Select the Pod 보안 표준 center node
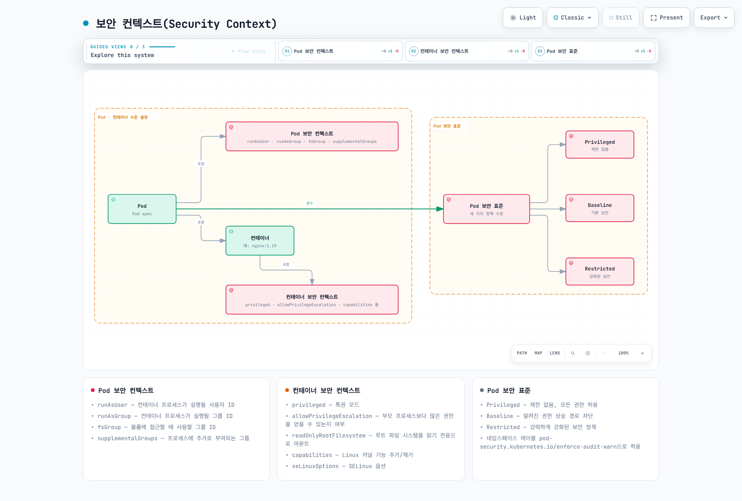Viewport: 742px width, 501px height. (x=486, y=209)
